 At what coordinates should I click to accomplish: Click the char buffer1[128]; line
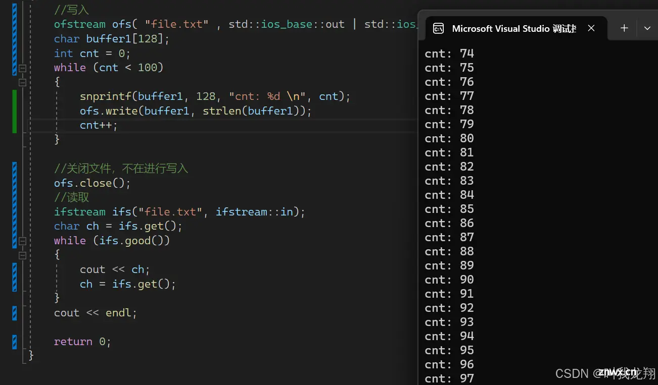[112, 39]
